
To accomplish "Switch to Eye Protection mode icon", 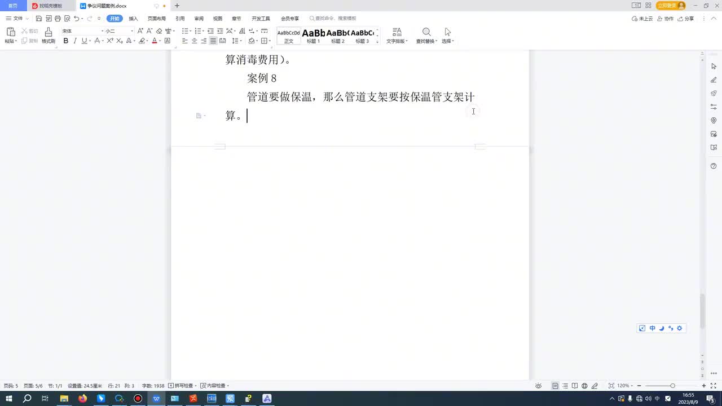I will (539, 386).
